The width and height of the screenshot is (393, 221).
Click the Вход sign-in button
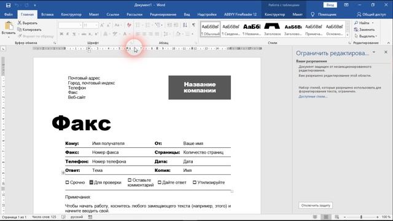pyautogui.click(x=330, y=5)
